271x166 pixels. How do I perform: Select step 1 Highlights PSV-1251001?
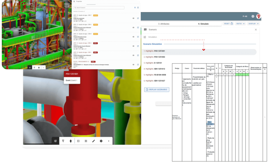coord(200,51)
